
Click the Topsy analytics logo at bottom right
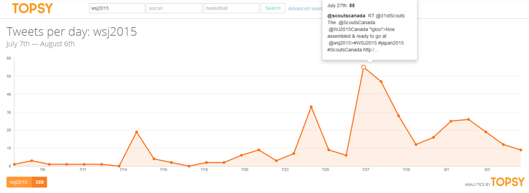point(507,182)
